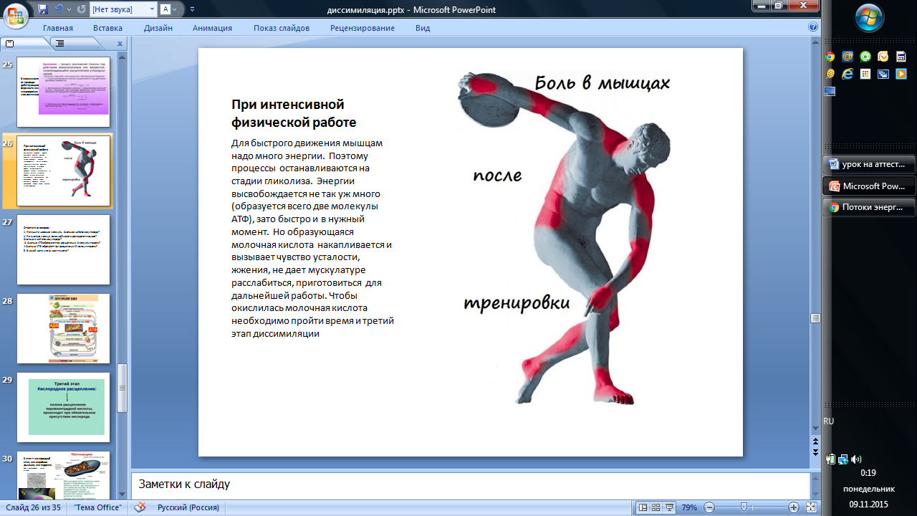Click the Русский (Россия) language indicator
This screenshot has height=516, width=917.
(x=189, y=507)
